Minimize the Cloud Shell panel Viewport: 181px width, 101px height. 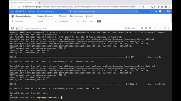click(x=160, y=28)
